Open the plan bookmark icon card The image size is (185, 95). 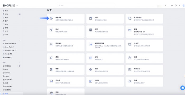tap(66, 70)
